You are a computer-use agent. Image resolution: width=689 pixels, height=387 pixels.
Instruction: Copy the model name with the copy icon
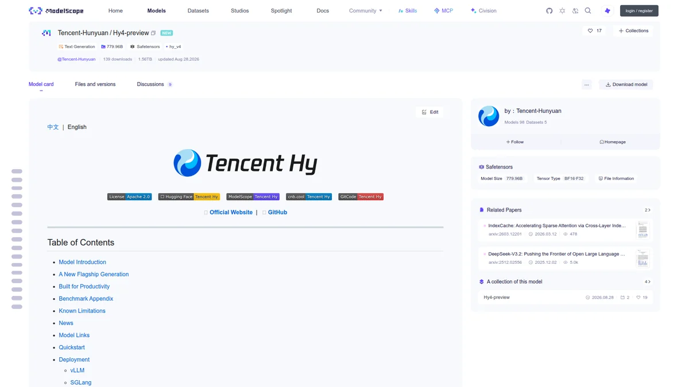153,33
